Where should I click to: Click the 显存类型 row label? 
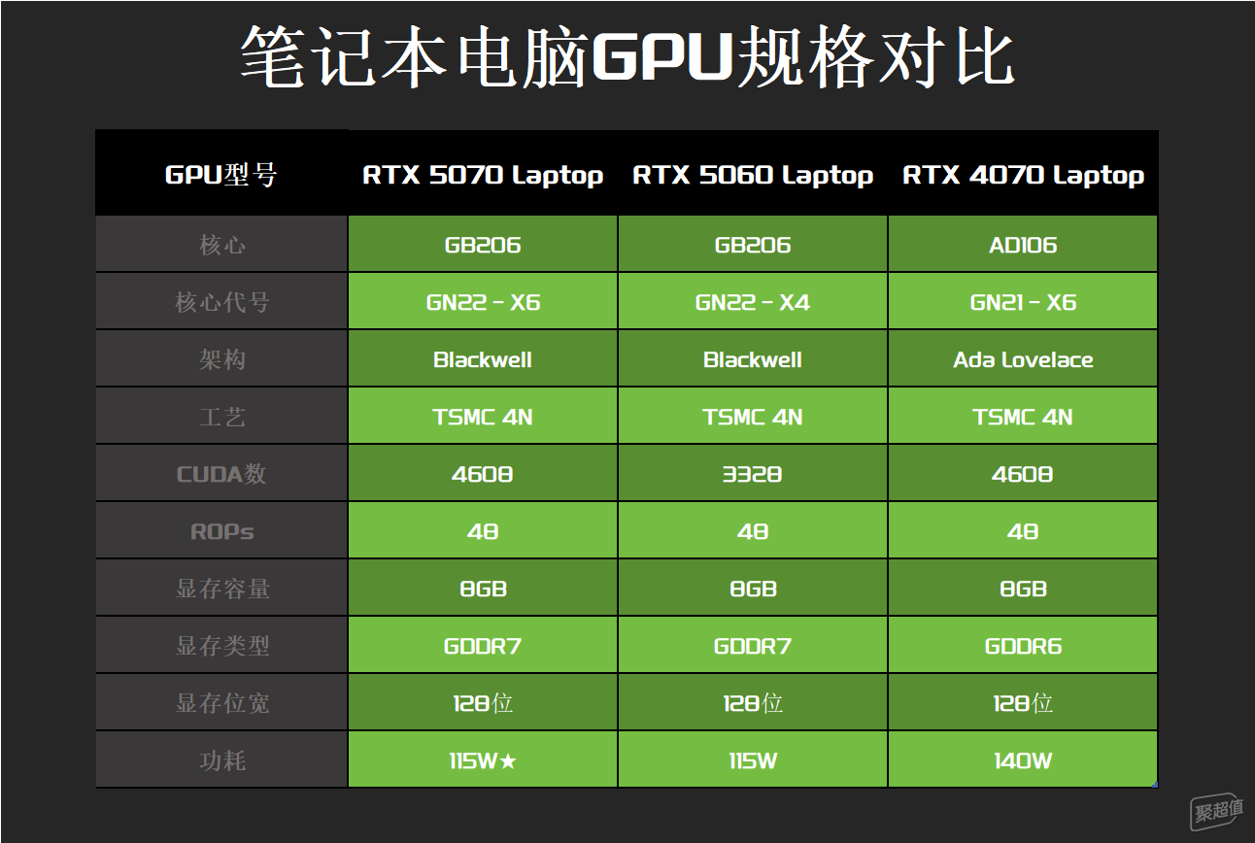click(221, 646)
